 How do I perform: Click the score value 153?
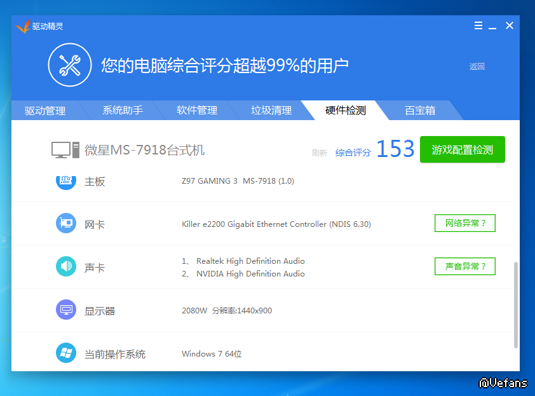tap(395, 149)
